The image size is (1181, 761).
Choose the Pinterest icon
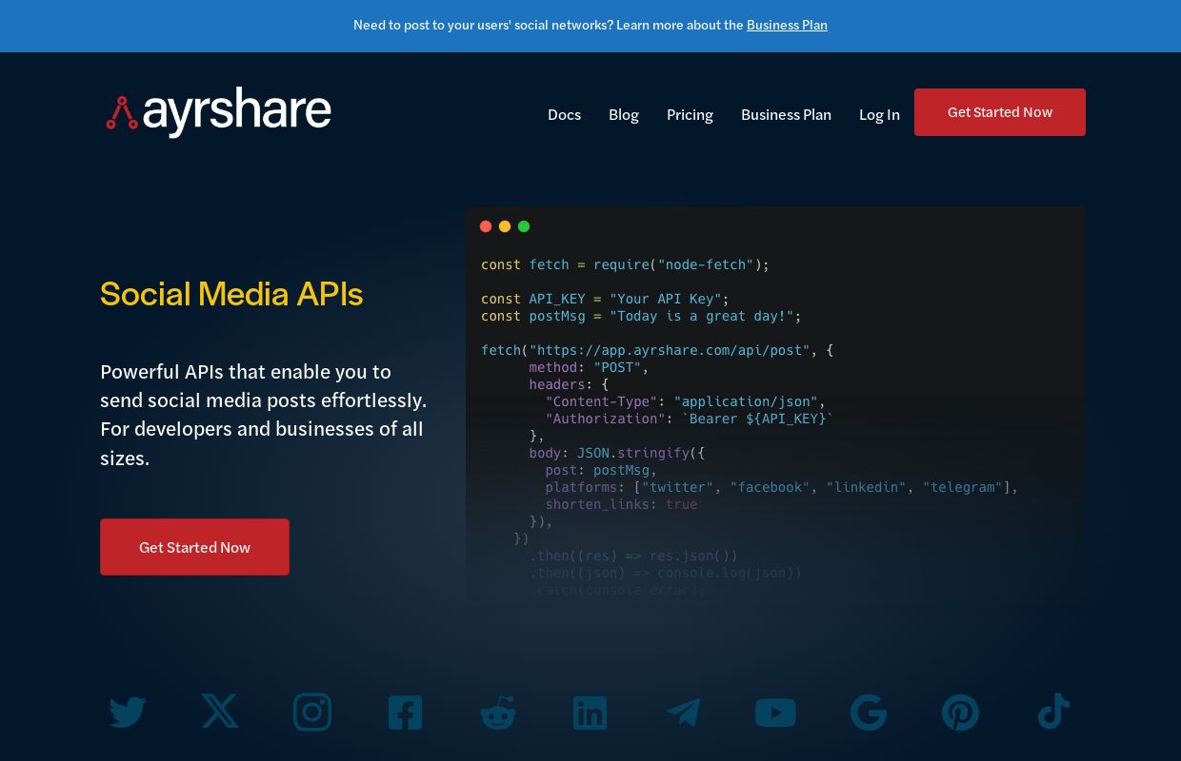(x=960, y=712)
